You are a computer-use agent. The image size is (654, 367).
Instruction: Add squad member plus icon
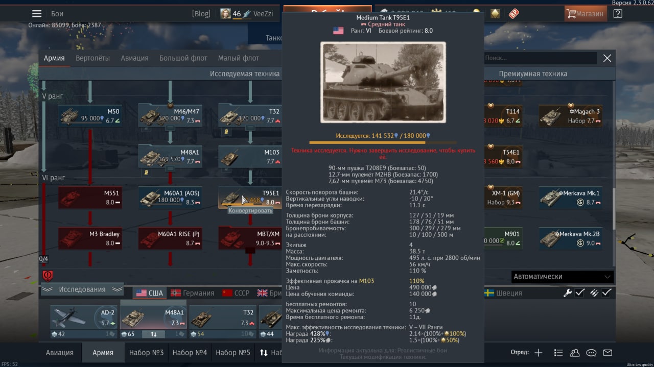click(539, 352)
